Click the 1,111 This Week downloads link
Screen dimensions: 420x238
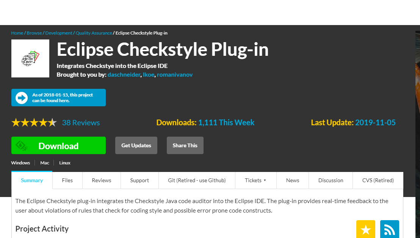coord(226,123)
